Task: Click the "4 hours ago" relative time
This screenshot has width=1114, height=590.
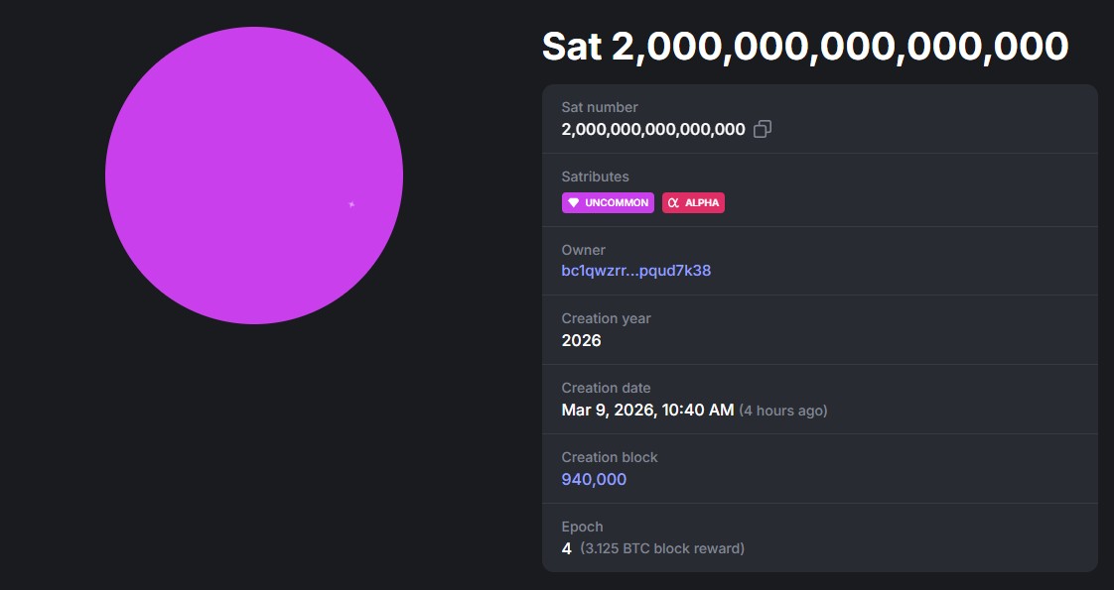Action: (783, 411)
